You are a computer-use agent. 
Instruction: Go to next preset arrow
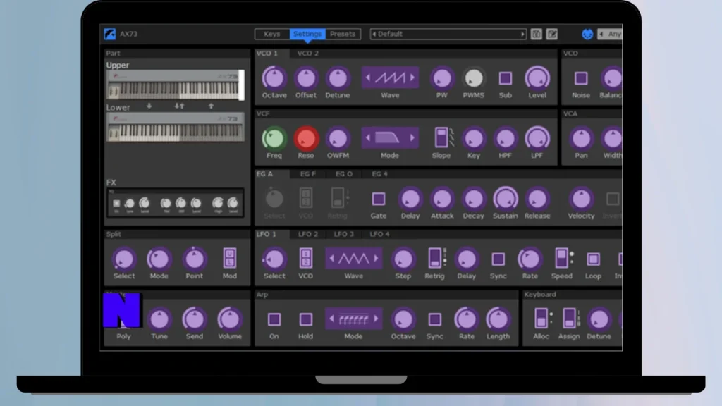coord(522,34)
